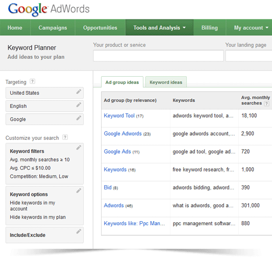Click the Your product or service field

[x=158, y=56]
